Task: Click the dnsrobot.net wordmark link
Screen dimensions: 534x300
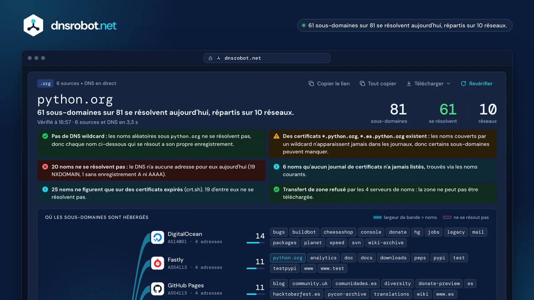Action: pyautogui.click(x=83, y=26)
